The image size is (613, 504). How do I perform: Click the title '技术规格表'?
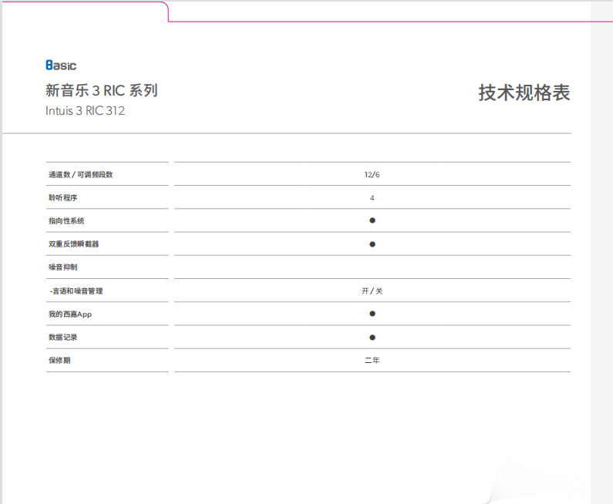(524, 93)
